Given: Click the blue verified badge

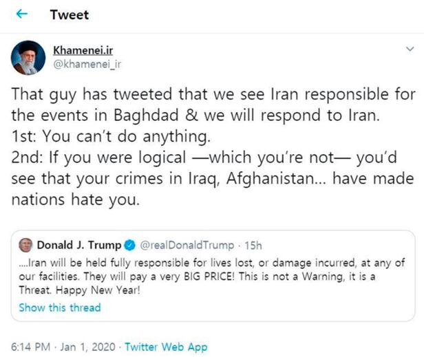Looking at the screenshot, I should pos(129,246).
